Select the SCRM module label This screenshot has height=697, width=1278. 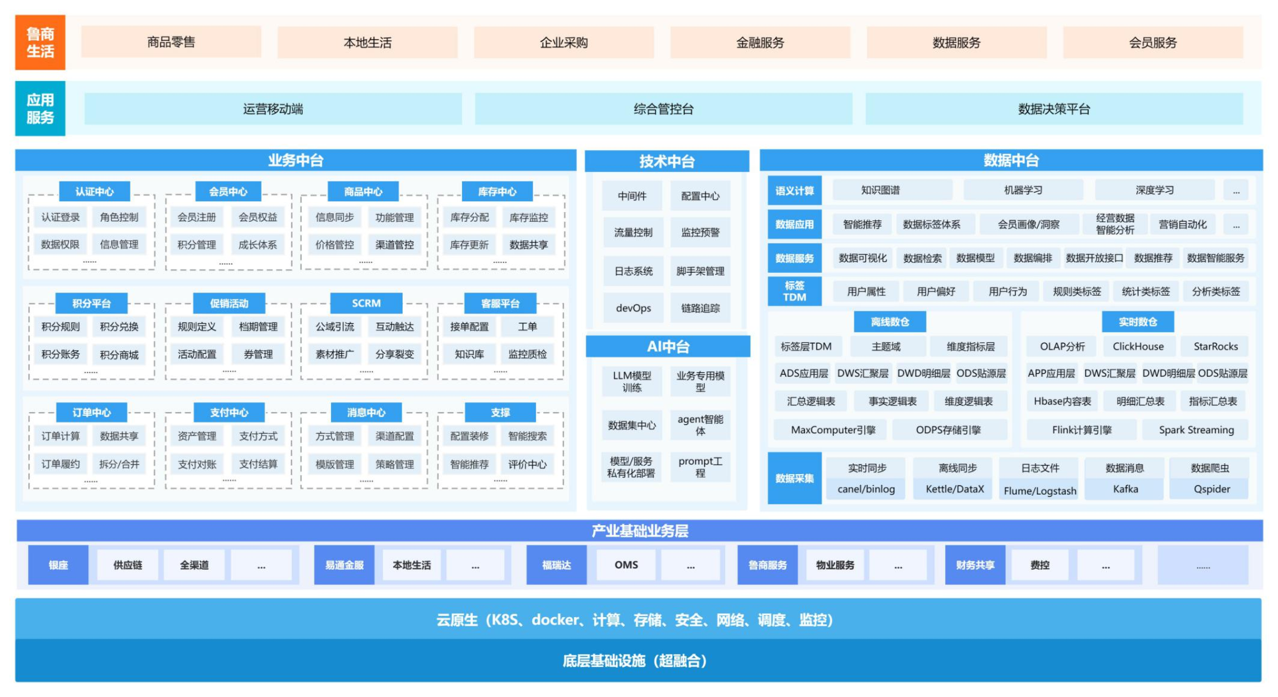(x=366, y=303)
